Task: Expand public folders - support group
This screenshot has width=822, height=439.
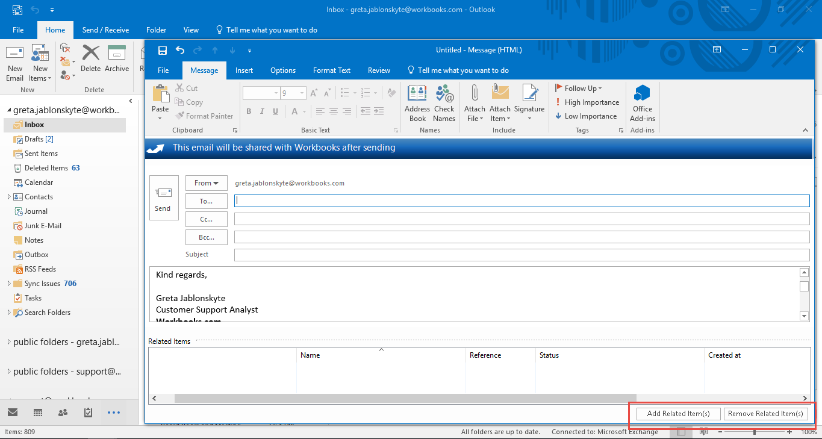Action: point(8,372)
